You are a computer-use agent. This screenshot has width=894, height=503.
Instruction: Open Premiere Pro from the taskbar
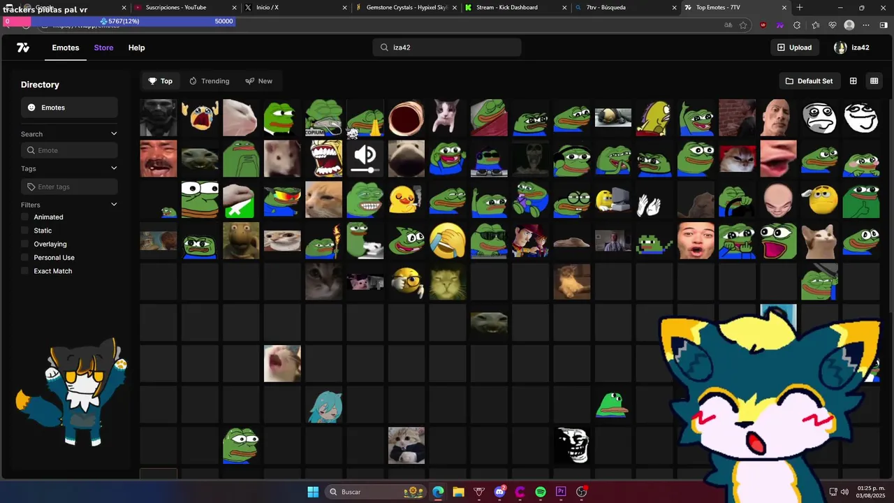point(561,492)
